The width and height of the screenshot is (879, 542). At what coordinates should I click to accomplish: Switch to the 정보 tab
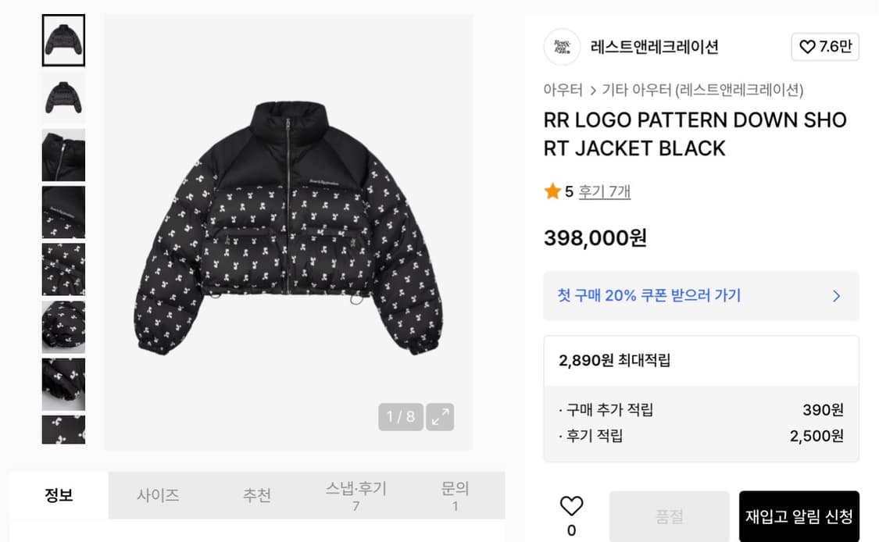coord(59,495)
